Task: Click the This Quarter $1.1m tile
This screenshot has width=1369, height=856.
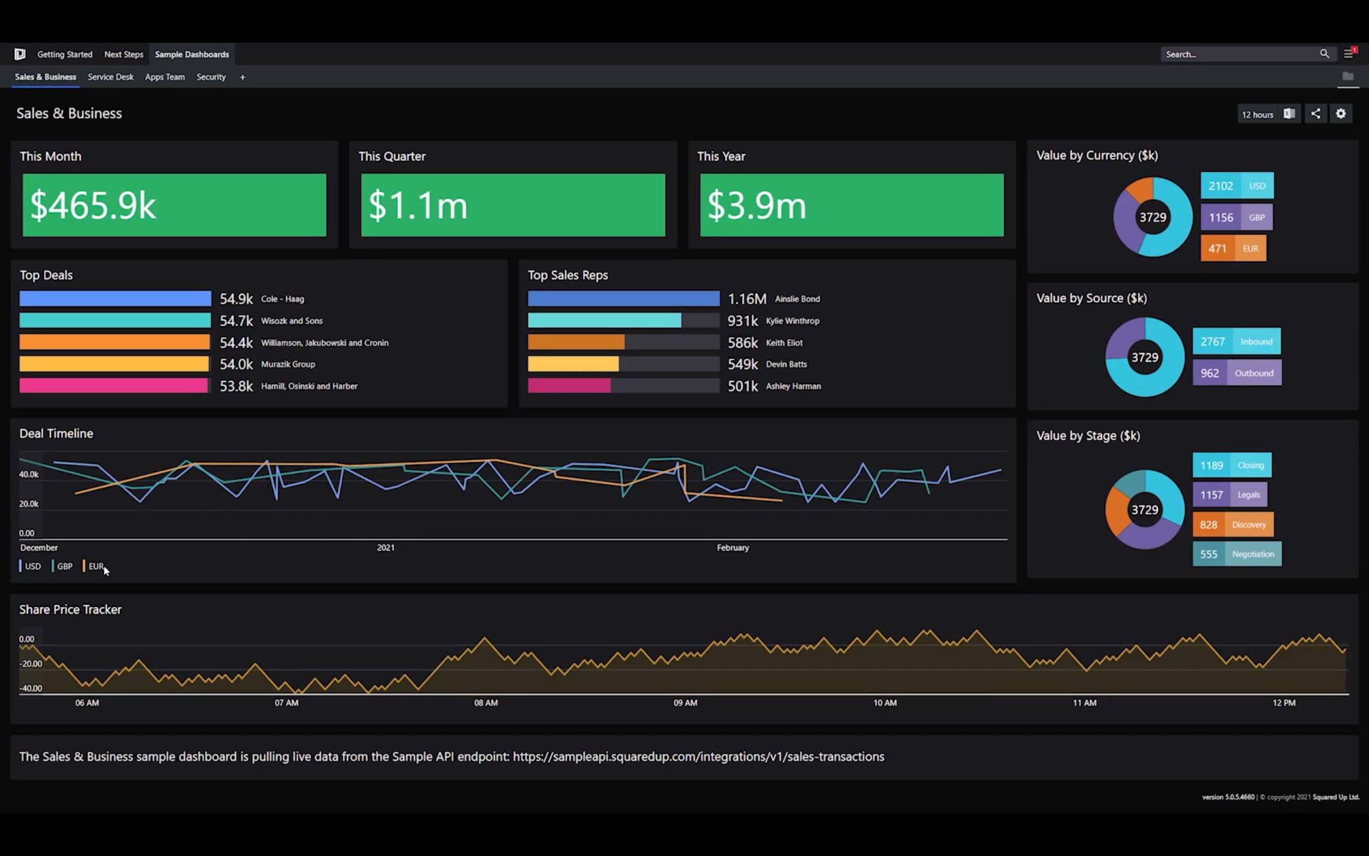Action: coord(513,205)
